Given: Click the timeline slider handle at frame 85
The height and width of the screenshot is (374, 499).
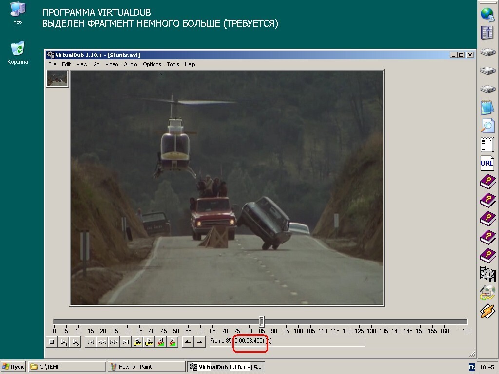Looking at the screenshot, I should pos(262,321).
